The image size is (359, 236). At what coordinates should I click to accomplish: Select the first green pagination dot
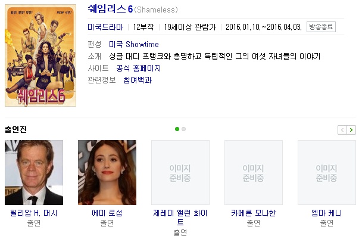[x=177, y=129]
